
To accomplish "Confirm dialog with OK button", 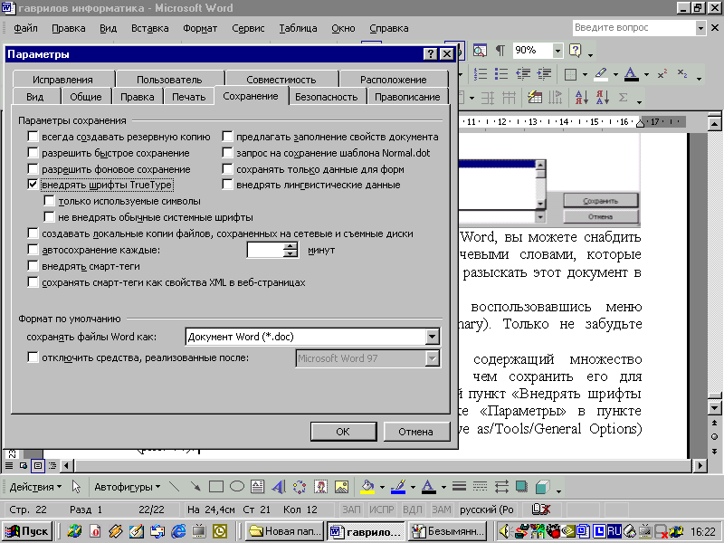I will [x=343, y=432].
